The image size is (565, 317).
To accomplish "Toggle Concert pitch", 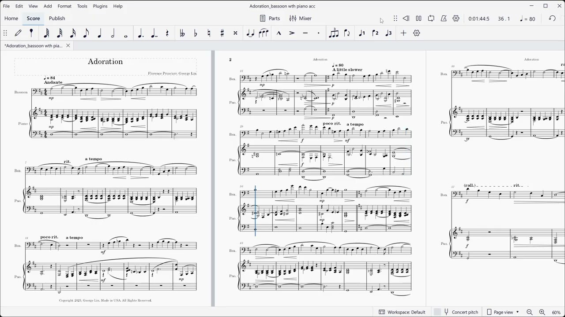I will pos(461,312).
